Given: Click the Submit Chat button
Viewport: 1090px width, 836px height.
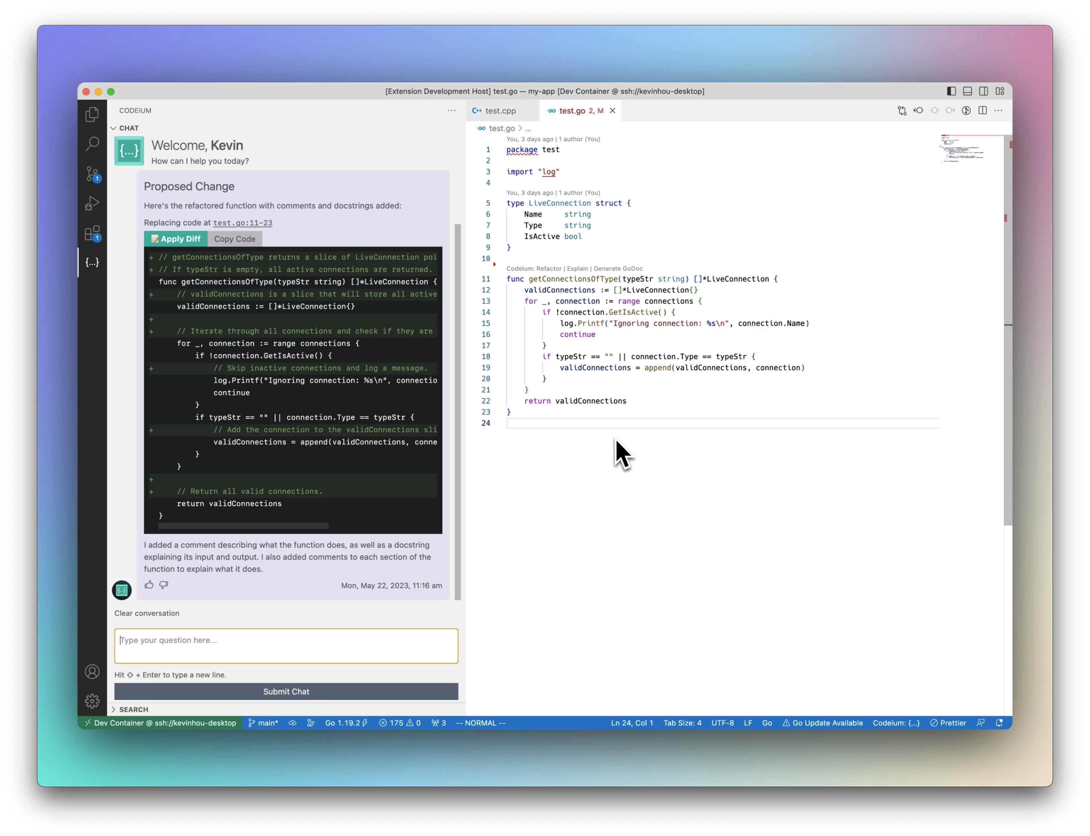Looking at the screenshot, I should [x=286, y=692].
